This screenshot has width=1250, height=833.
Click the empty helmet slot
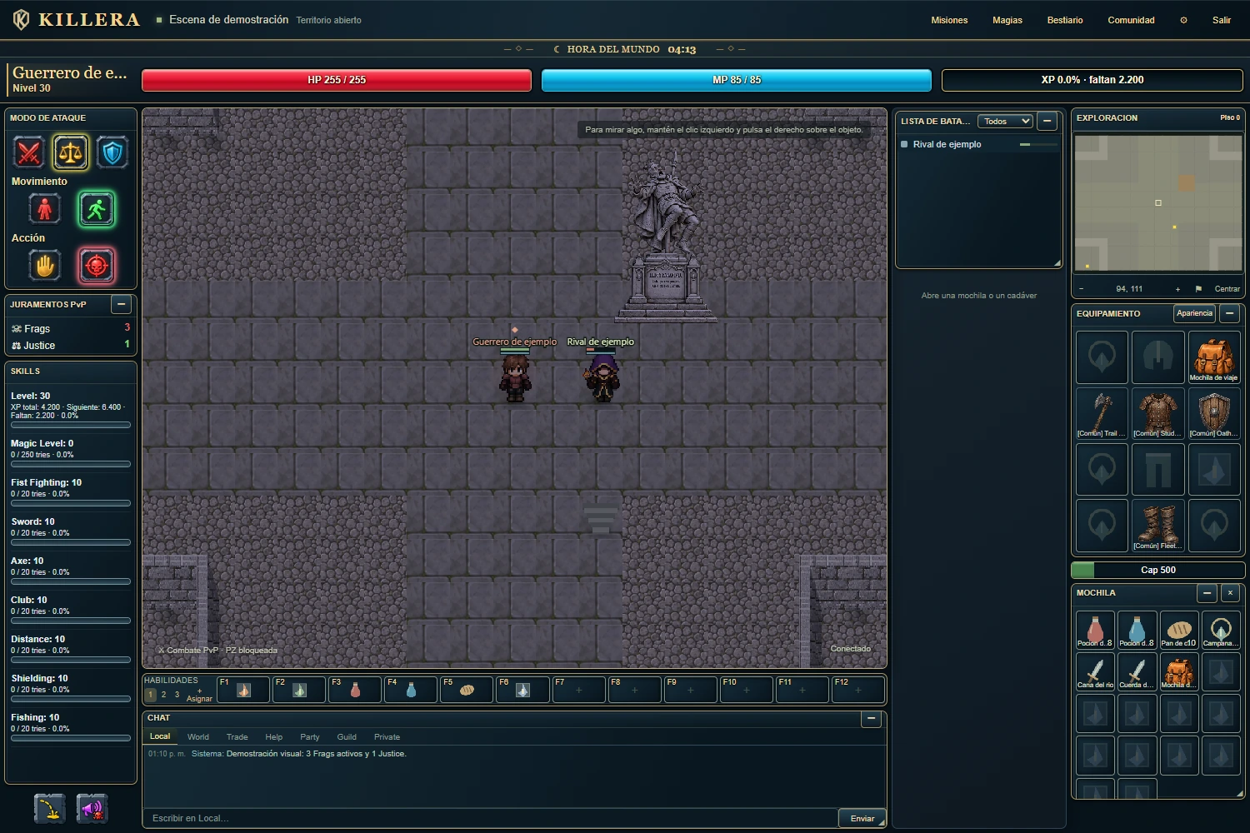click(x=1158, y=357)
